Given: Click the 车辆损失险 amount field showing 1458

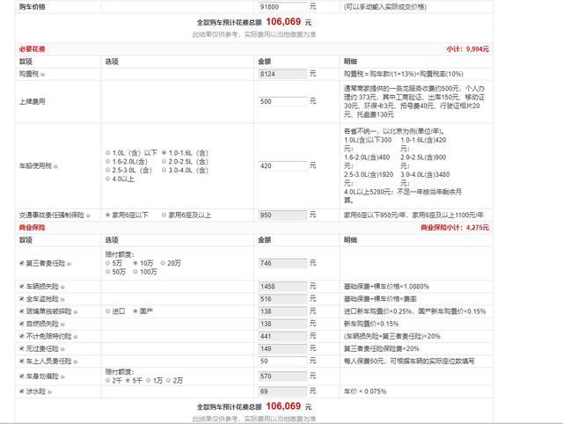Looking at the screenshot, I should [x=282, y=287].
